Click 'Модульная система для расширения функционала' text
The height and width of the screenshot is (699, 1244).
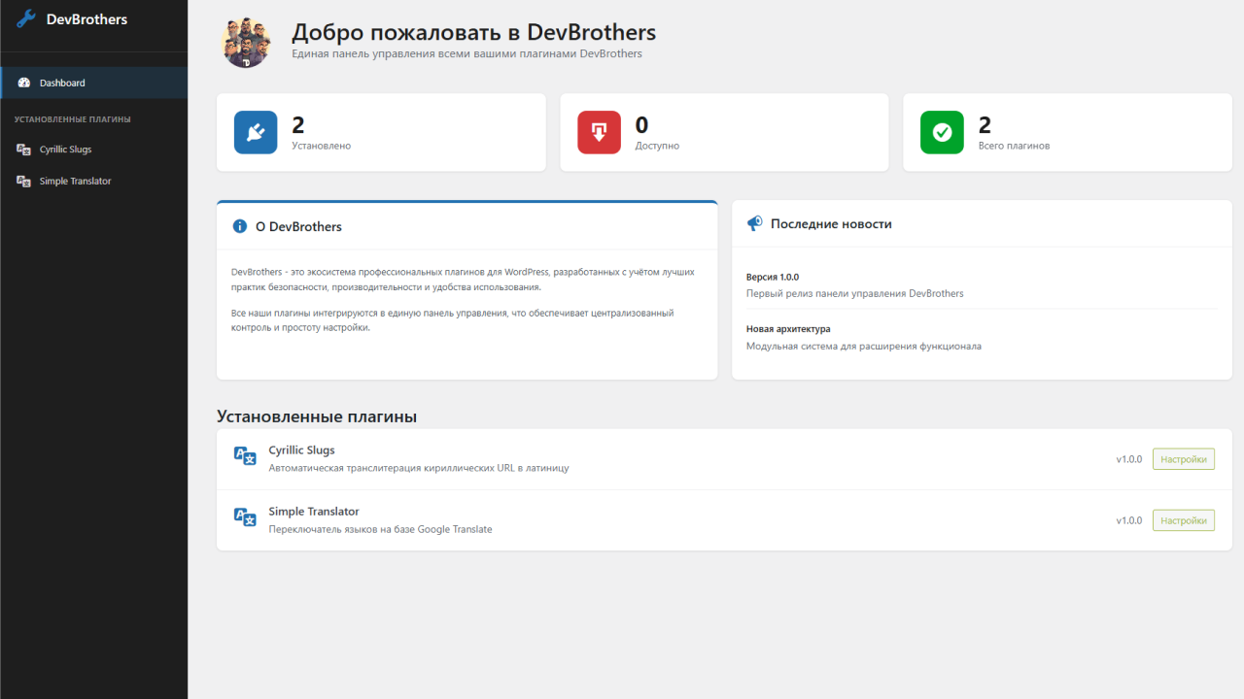(x=864, y=346)
